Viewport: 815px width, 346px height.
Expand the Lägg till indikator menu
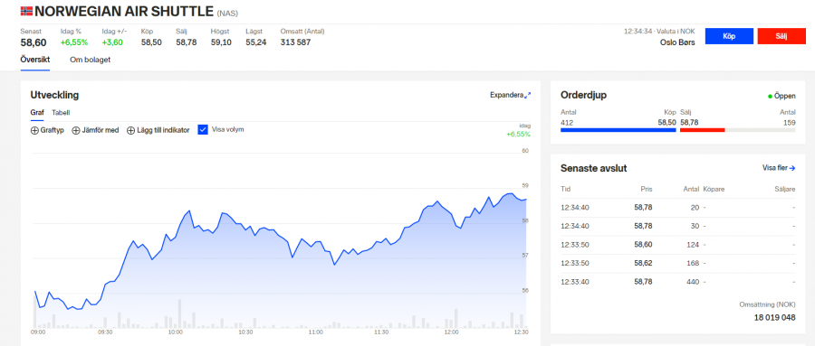pos(158,130)
